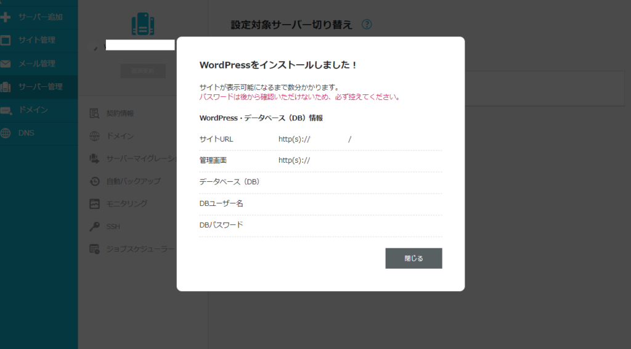The width and height of the screenshot is (631, 349).
Task: Open ジョブスケジューラー submenu entry
Action: point(140,249)
